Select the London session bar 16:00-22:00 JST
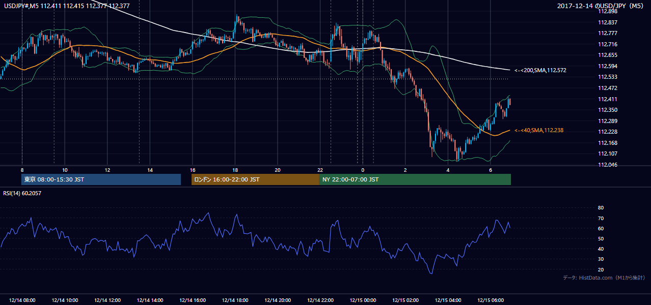The width and height of the screenshot is (651, 305). (255, 179)
